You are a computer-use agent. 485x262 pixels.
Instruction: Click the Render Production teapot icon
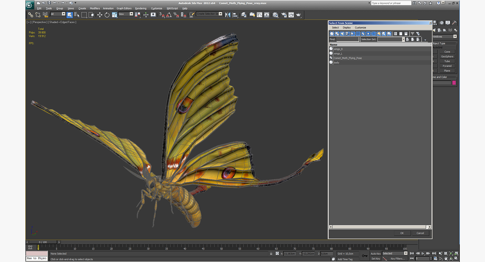(298, 15)
